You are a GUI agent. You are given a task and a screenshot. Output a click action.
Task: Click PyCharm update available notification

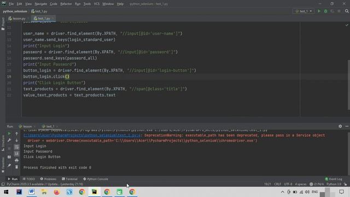(45, 184)
